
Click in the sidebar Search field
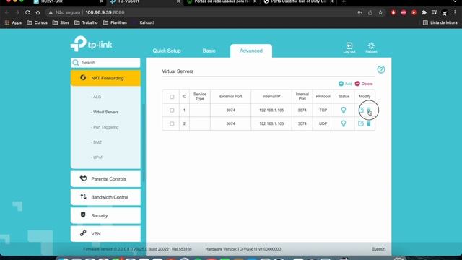click(105, 63)
